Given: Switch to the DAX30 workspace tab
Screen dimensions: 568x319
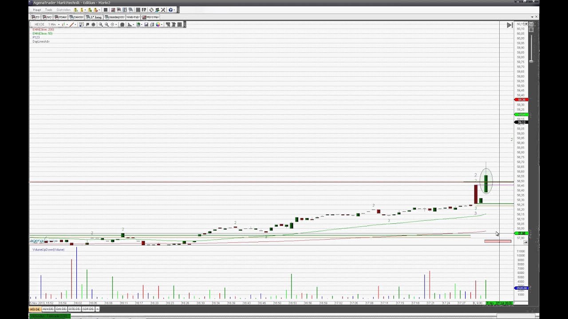Looking at the screenshot, I should pos(76,17).
